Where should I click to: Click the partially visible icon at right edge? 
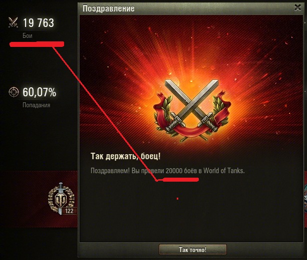(x=305, y=198)
